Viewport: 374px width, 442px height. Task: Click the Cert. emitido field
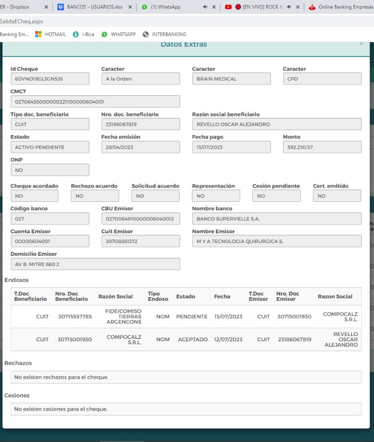337,195
